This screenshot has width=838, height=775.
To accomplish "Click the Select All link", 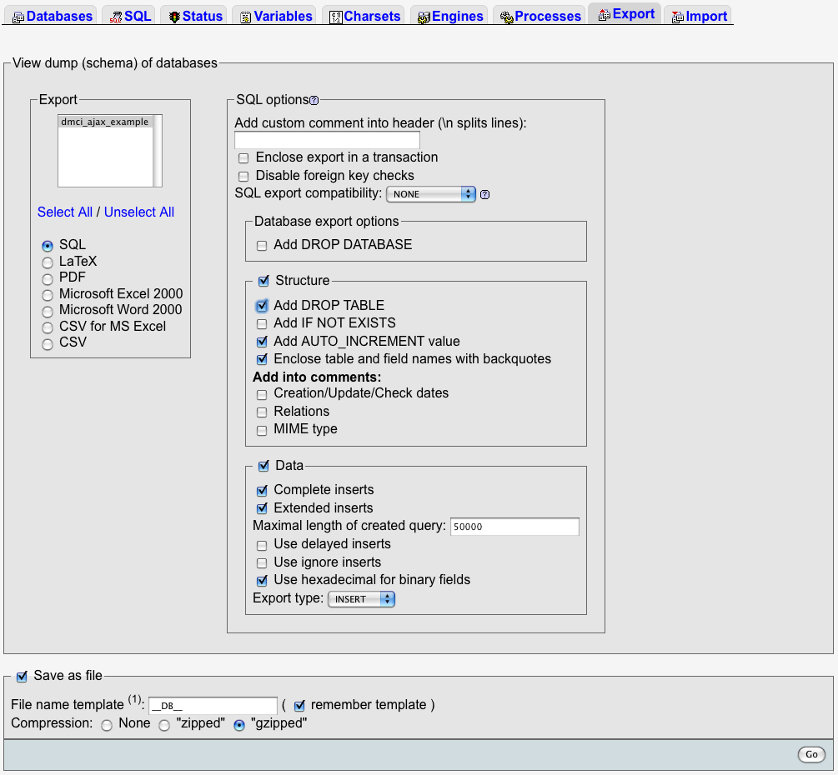I will tap(65, 212).
